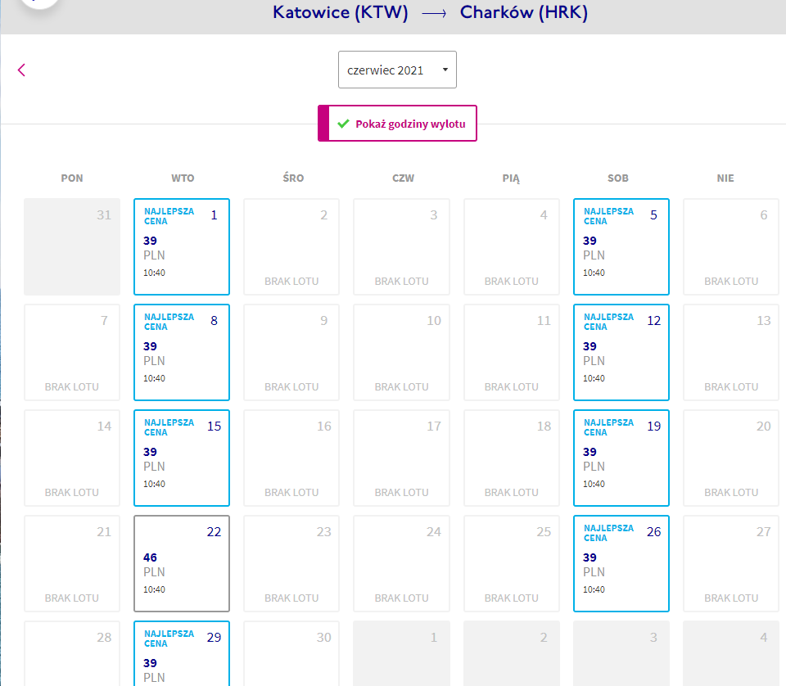786x686 pixels.
Task: Open the czerwiec 2021 month dropdown
Action: click(397, 70)
